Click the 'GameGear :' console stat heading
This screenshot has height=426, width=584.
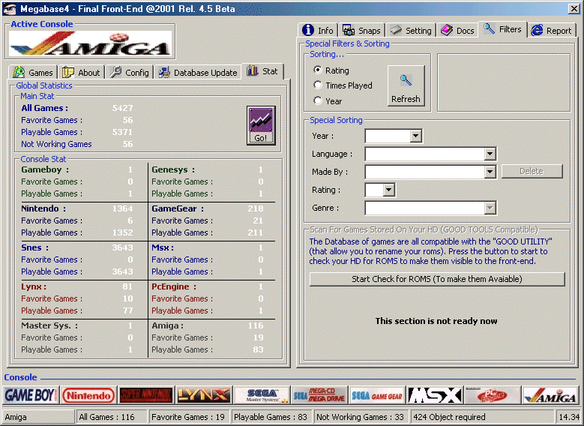178,208
